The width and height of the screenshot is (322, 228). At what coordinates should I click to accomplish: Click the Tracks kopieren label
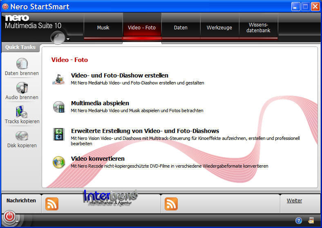click(x=22, y=122)
